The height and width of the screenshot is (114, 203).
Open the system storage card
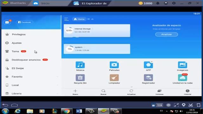(x=97, y=49)
